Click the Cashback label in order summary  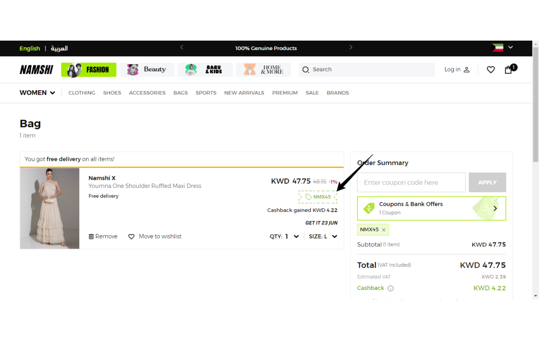pyautogui.click(x=371, y=288)
